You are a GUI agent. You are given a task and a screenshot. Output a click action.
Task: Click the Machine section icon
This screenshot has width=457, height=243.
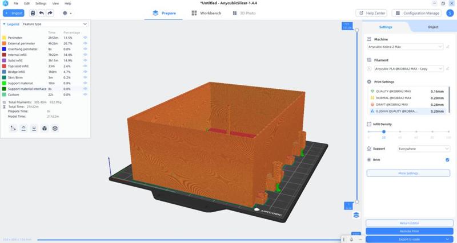tap(369, 39)
